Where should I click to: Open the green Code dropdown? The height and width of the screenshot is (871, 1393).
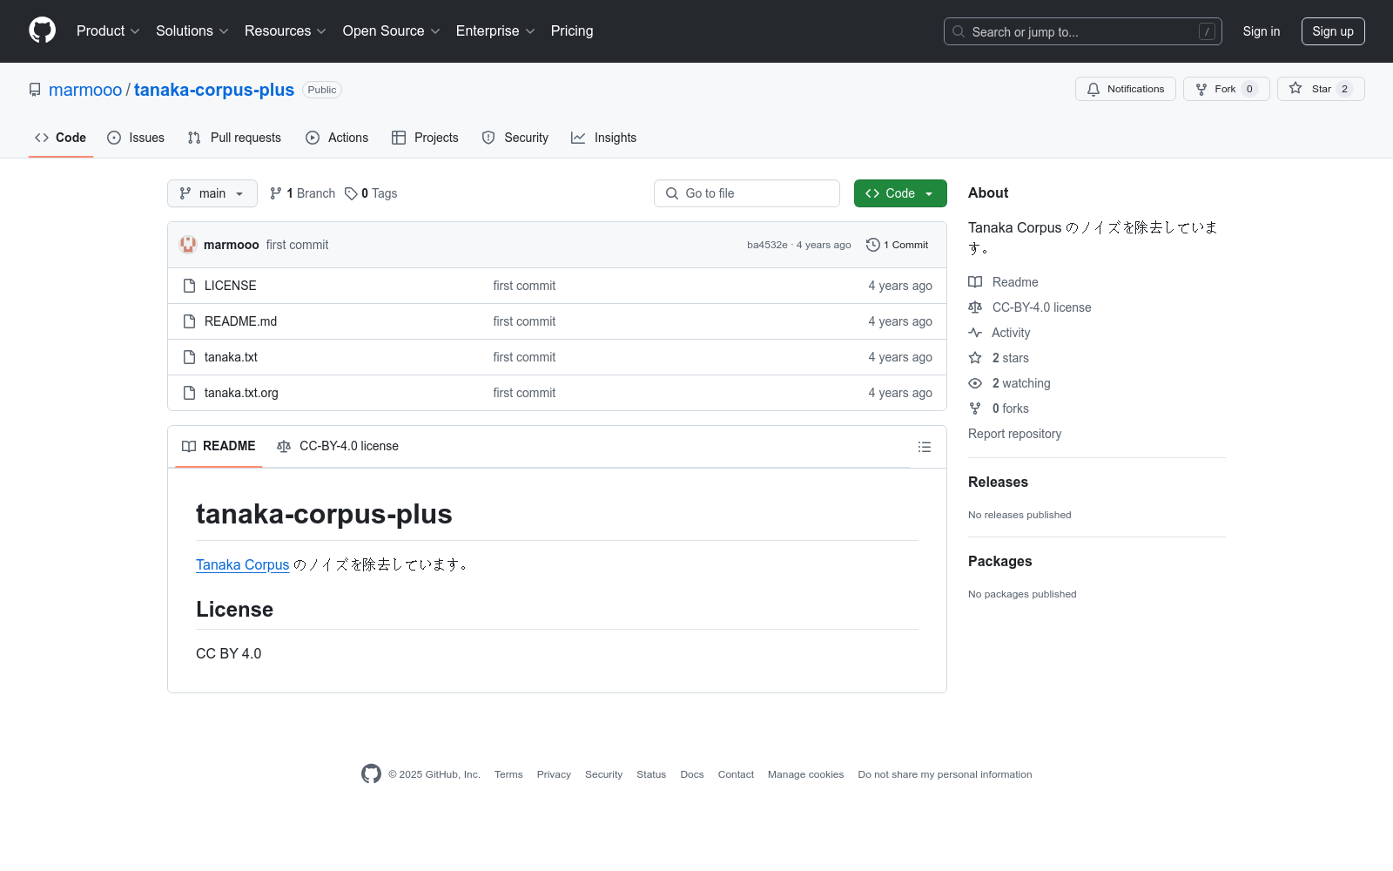coord(900,193)
